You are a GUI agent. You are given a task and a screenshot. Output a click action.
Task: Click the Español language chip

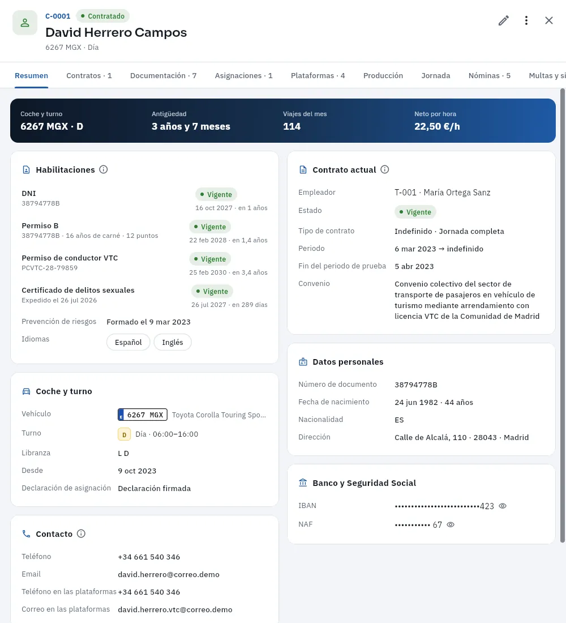click(128, 342)
